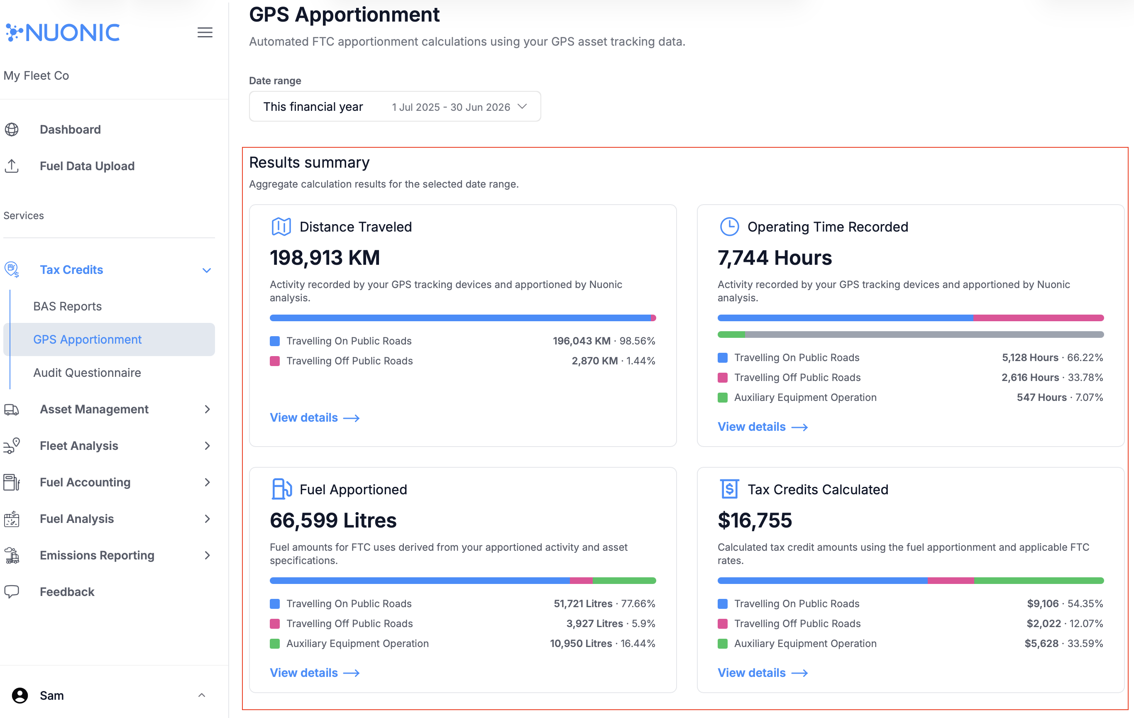View details for Tax Credits Calculated

[762, 673]
